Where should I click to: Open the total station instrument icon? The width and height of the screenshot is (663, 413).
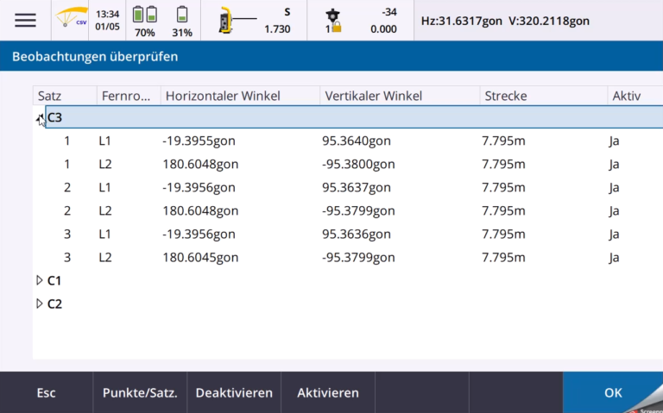(x=227, y=21)
